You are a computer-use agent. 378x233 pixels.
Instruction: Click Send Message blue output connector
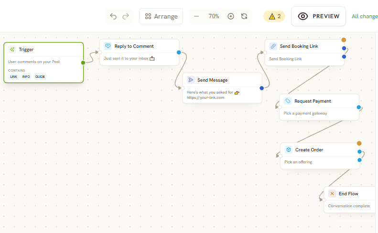click(262, 88)
